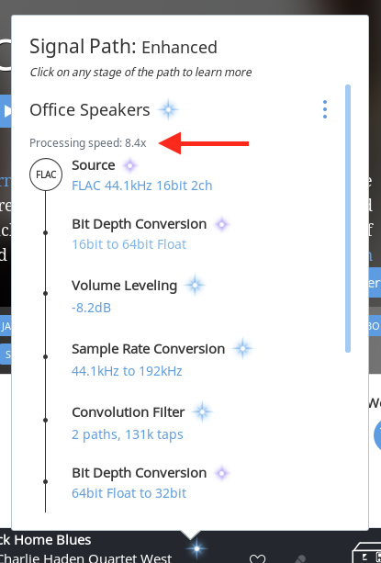Image resolution: width=381 pixels, height=563 pixels.
Task: Open 44.1kHz to 192kHz conversion details
Action: pos(127,371)
